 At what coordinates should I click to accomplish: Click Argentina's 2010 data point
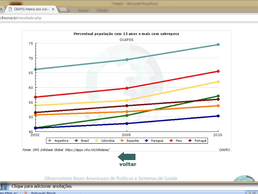[x=218, y=44]
